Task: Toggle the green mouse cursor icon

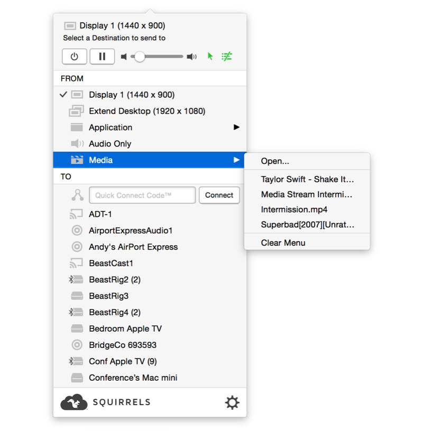Action: 210,57
